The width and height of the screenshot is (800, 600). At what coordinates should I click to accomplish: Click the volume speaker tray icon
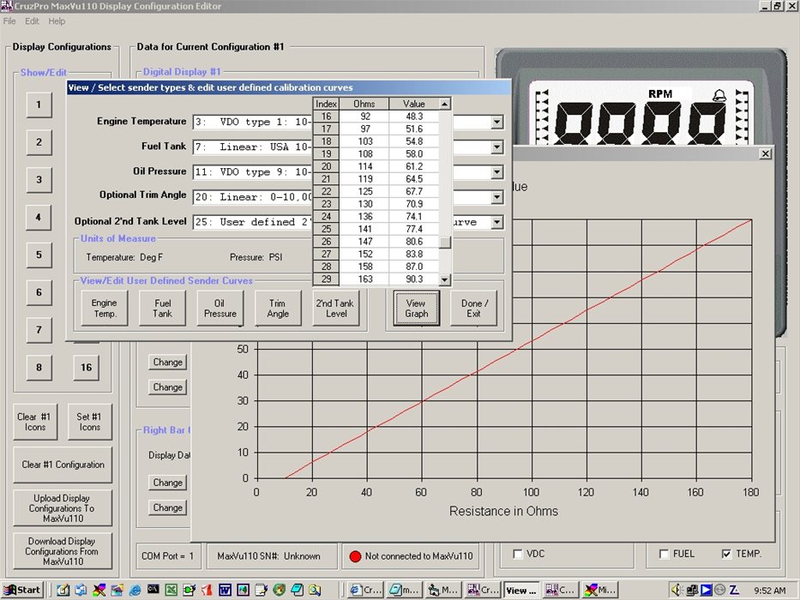677,591
